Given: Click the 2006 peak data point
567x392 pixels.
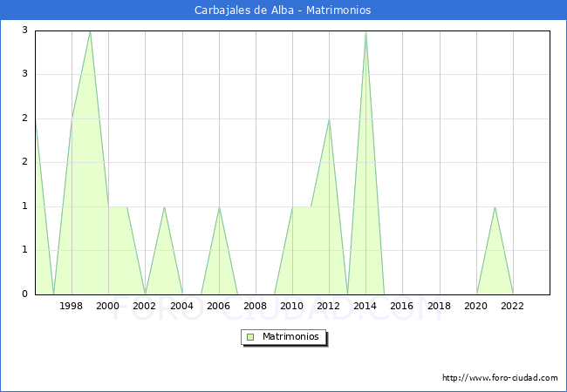Looking at the screenshot, I should point(219,206).
